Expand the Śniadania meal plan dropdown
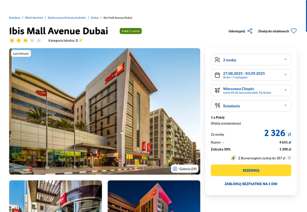307x212 pixels. [251, 105]
